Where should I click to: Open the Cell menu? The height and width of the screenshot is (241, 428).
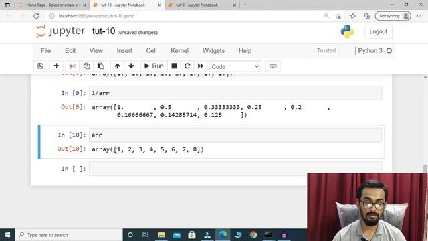tap(152, 51)
